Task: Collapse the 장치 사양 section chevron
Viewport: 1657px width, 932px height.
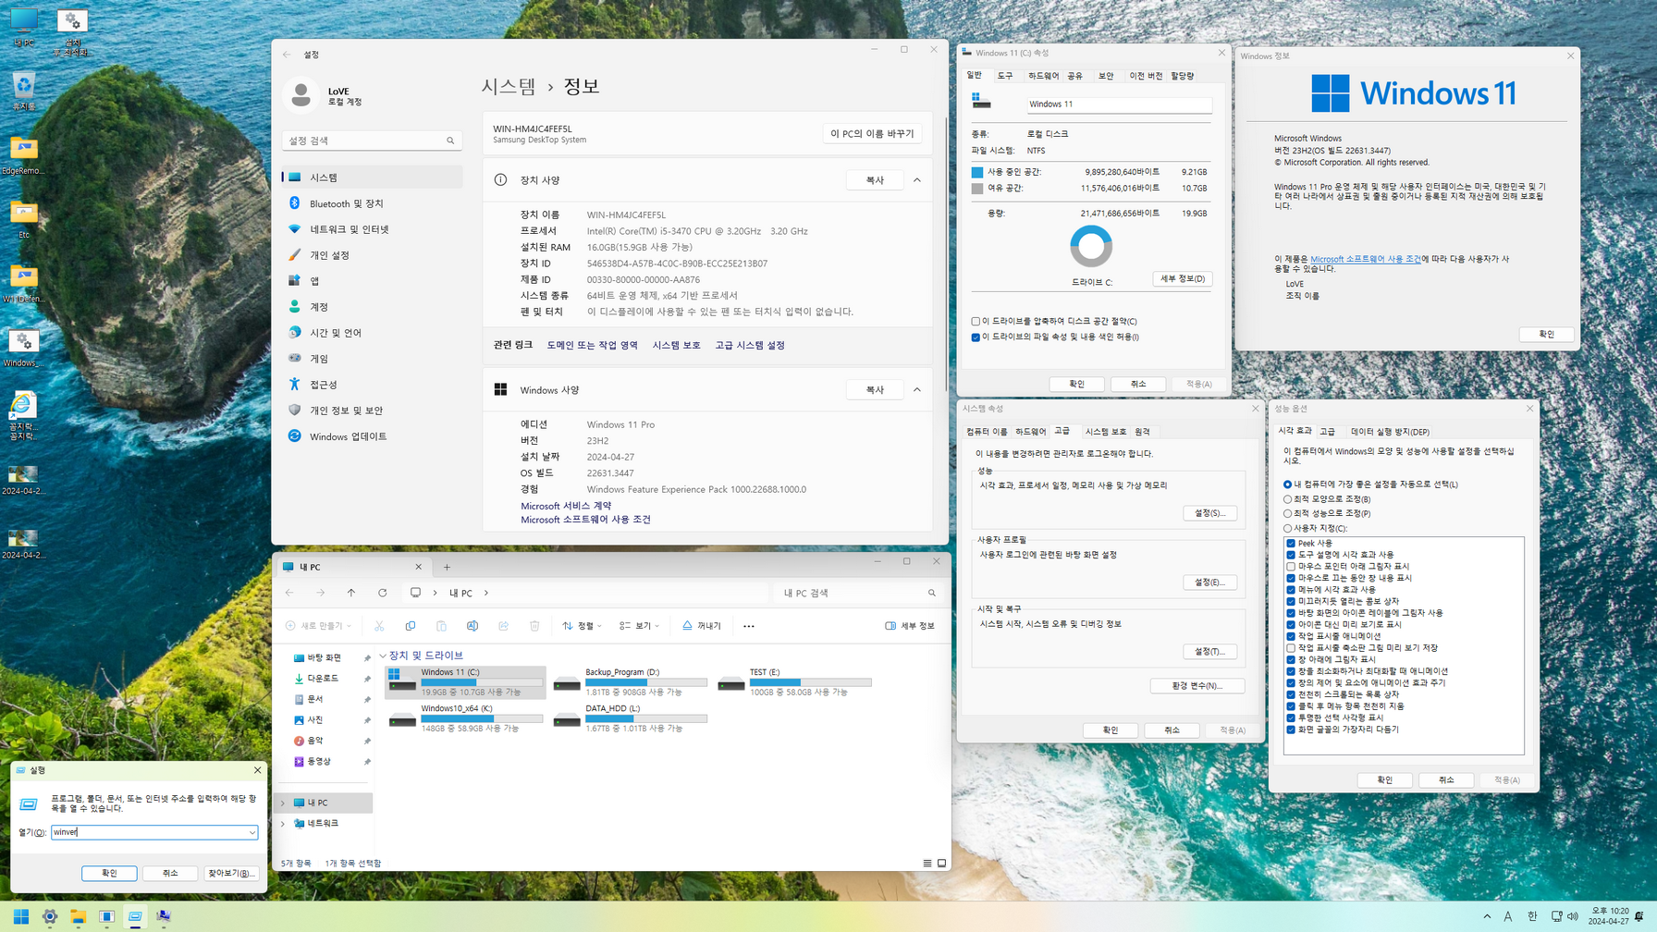Action: (x=917, y=180)
